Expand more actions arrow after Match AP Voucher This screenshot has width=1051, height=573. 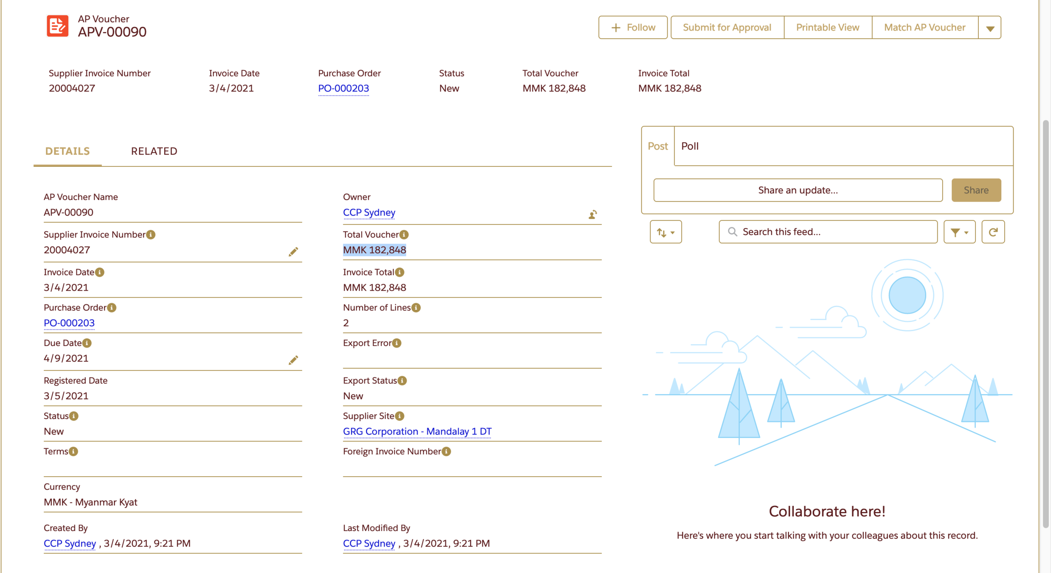point(990,28)
